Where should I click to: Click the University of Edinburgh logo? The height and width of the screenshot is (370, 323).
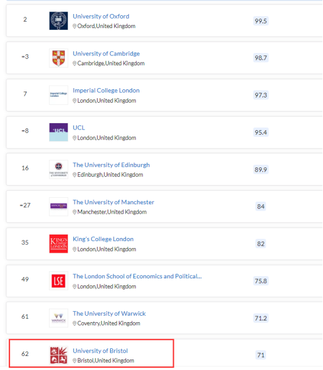58,169
